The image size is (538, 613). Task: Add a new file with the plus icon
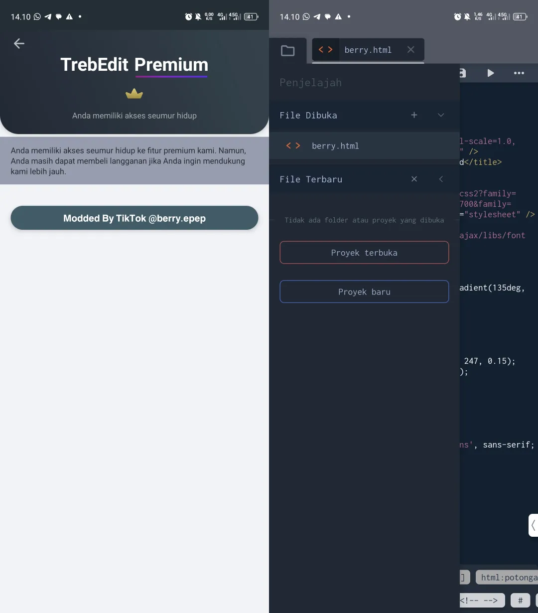tap(414, 115)
